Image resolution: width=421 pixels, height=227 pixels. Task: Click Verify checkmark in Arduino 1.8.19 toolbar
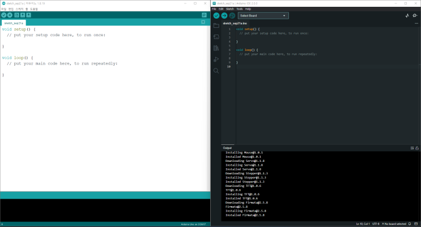pyautogui.click(x=4, y=15)
